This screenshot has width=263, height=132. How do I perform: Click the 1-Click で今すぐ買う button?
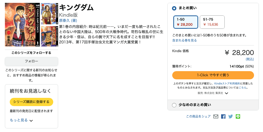click(x=213, y=75)
